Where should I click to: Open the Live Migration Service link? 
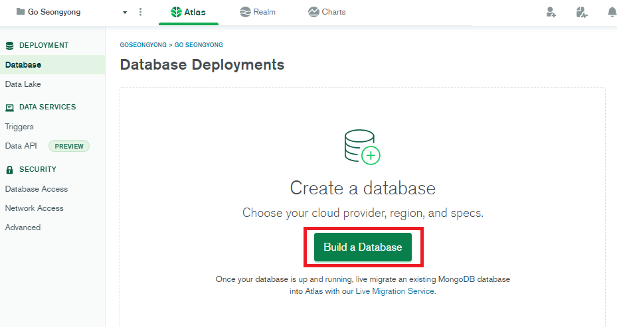coord(395,291)
